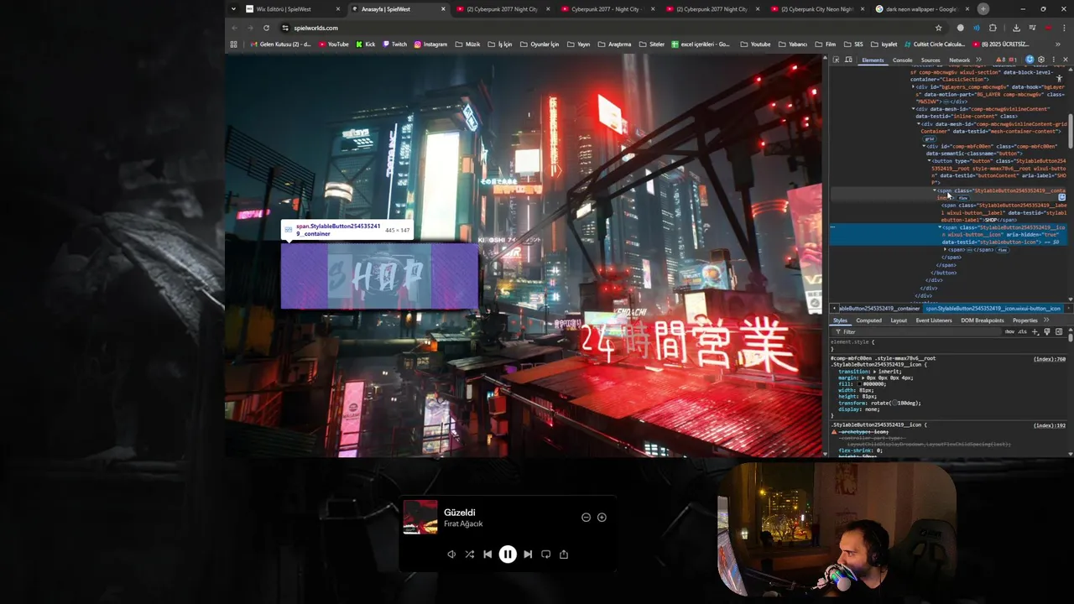This screenshot has width=1074, height=604.
Task: Open the Twitch bookmark
Action: coord(394,44)
